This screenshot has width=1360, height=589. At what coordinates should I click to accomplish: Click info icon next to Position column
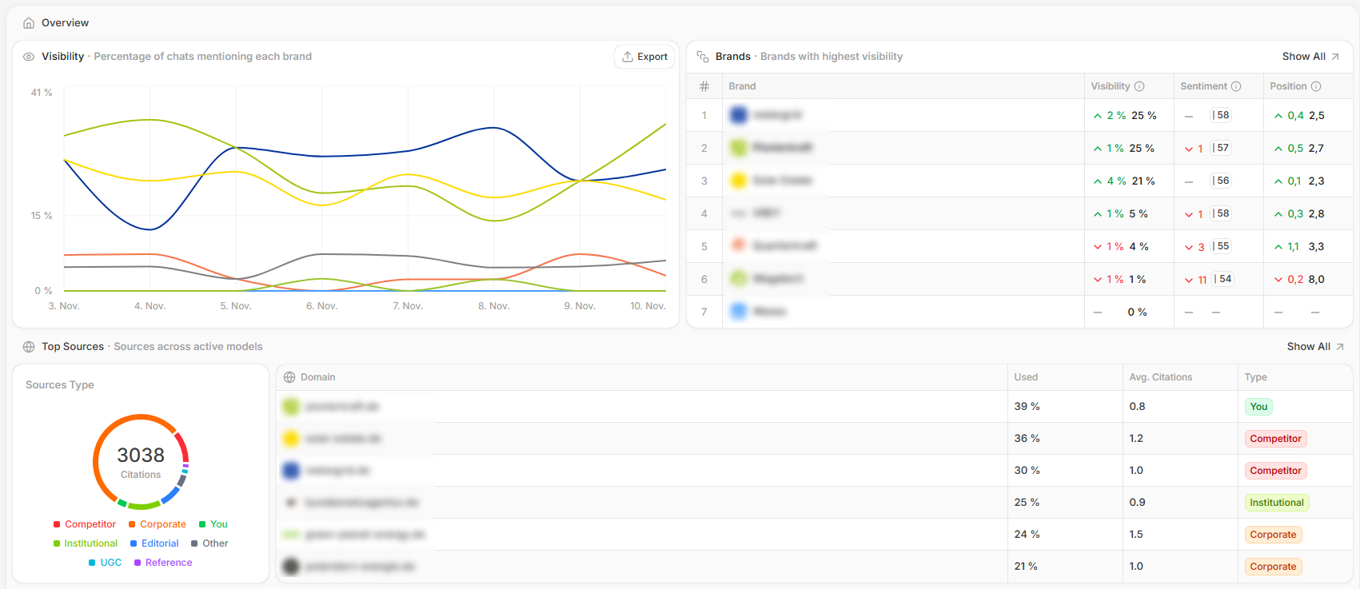1316,86
